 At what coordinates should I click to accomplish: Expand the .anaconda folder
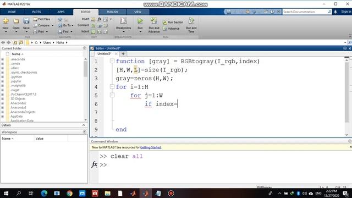tap(2, 59)
